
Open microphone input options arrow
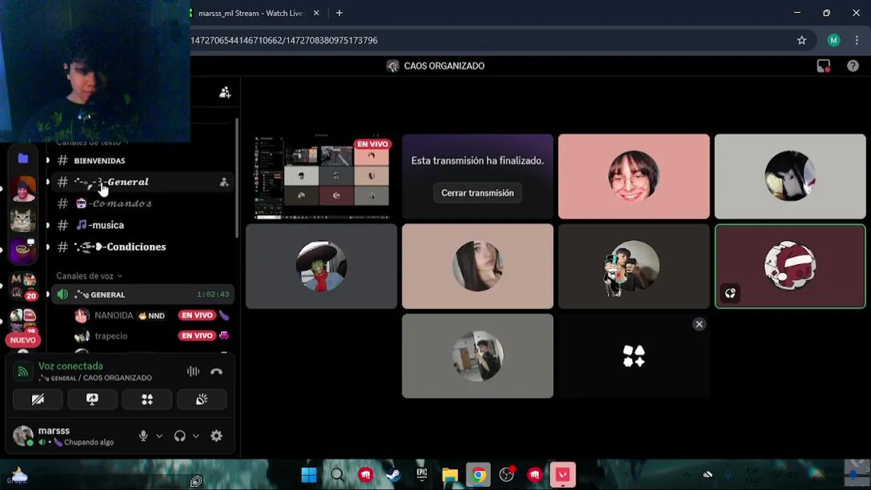(159, 436)
